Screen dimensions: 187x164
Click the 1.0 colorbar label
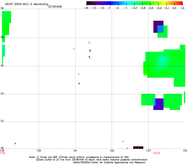click(182, 8)
